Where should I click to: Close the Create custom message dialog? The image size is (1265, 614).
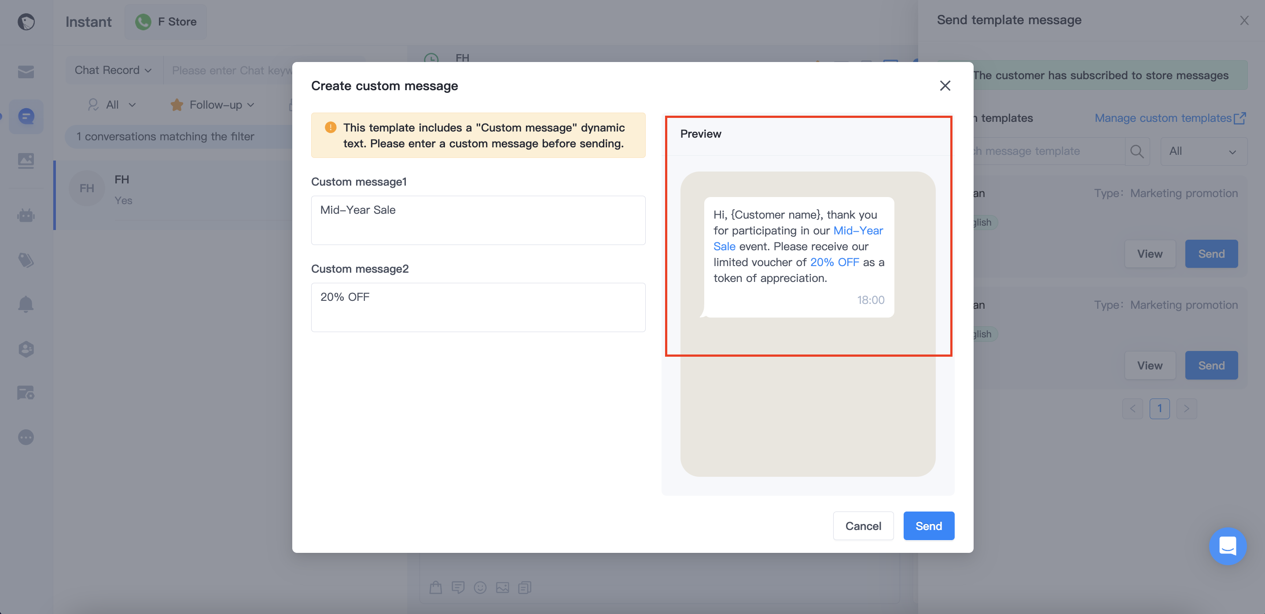click(x=945, y=85)
